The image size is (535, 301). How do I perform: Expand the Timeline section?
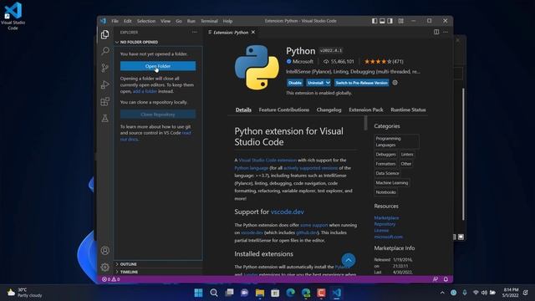[159, 272]
